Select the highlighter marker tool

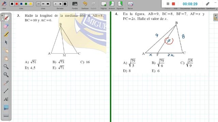click(6, 34)
